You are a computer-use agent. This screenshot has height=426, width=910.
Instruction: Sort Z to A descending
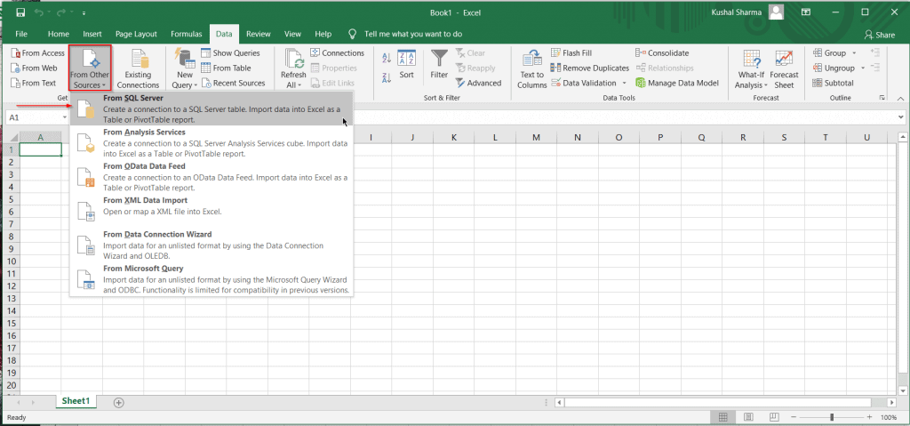click(387, 77)
